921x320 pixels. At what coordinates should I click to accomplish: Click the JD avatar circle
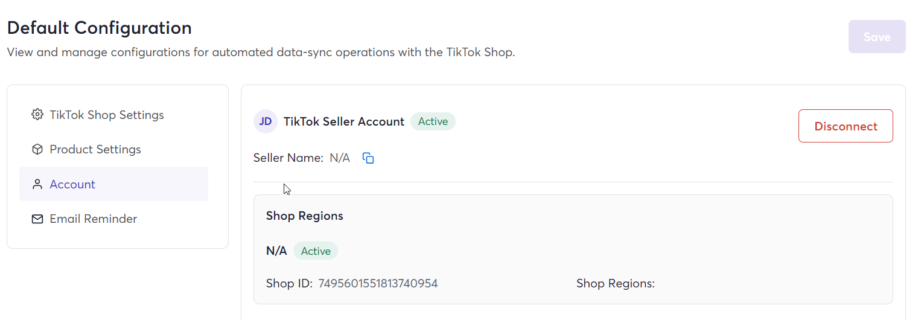click(x=266, y=121)
